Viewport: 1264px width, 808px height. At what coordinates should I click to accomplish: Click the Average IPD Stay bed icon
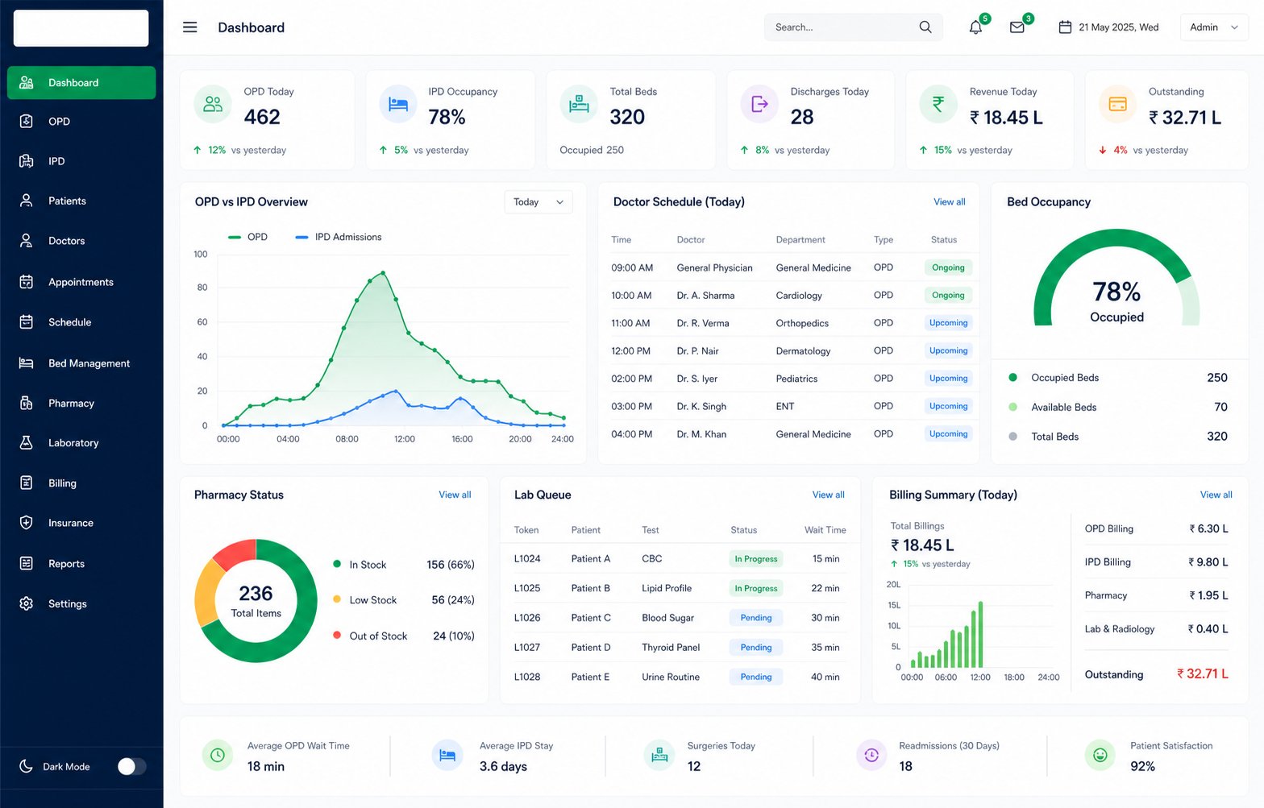[447, 756]
